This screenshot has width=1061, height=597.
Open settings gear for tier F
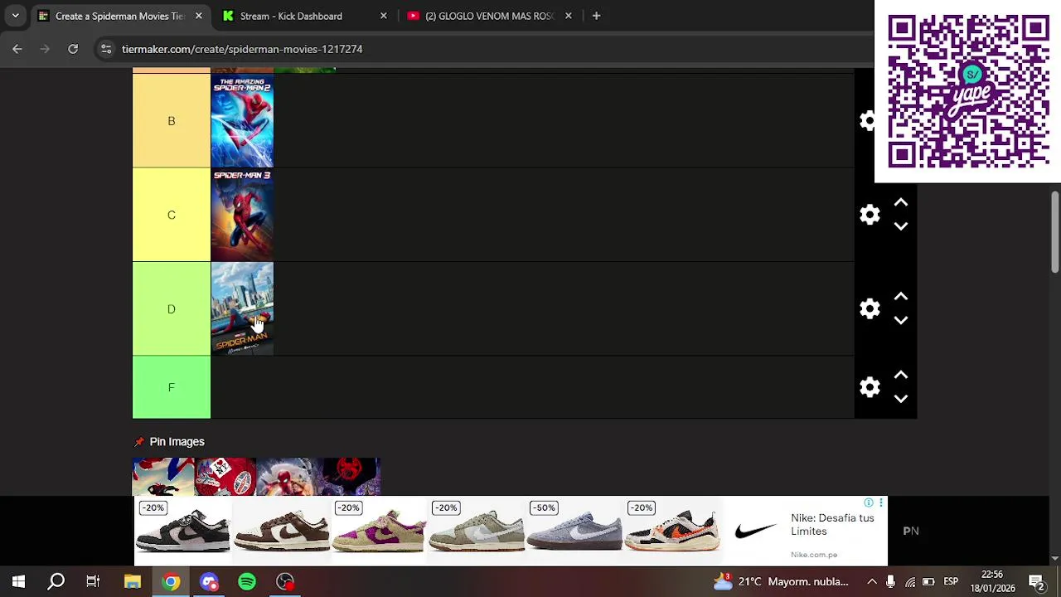coord(870,387)
